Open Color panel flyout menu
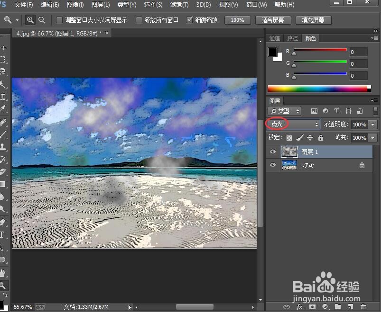 (374, 38)
